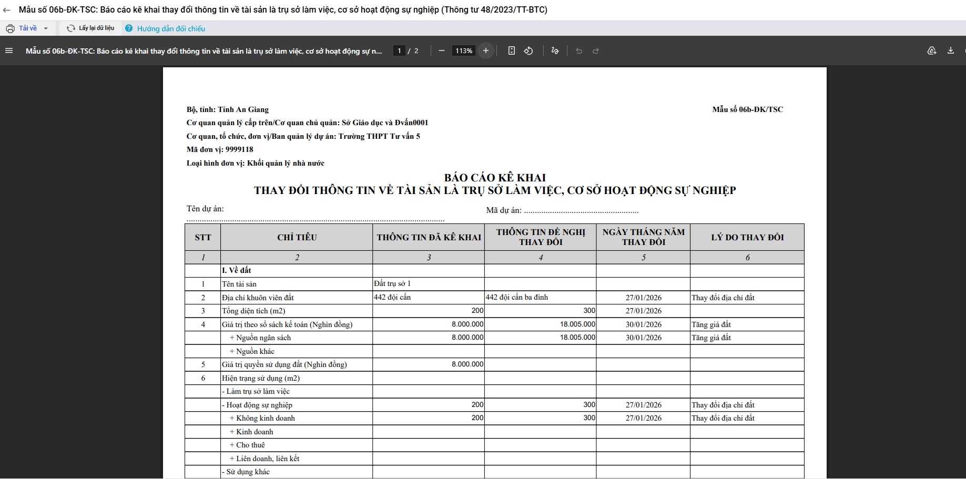Open the Hướng dẫn đối chiếu link
The width and height of the screenshot is (966, 479).
click(x=171, y=29)
